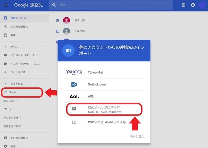Image resolution: width=208 pixels, height=148 pixels.
Task: Click the gray avatar of 千葉次郎
Action: pos(67,31)
